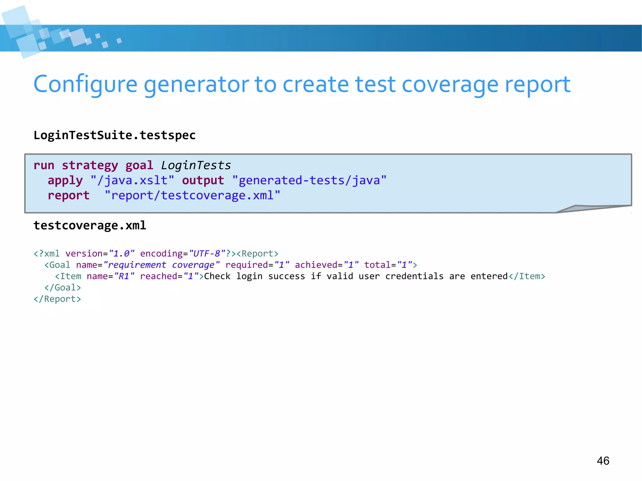Click the 'achieved="1"' attribute
The height and width of the screenshot is (481, 642).
[x=327, y=265]
